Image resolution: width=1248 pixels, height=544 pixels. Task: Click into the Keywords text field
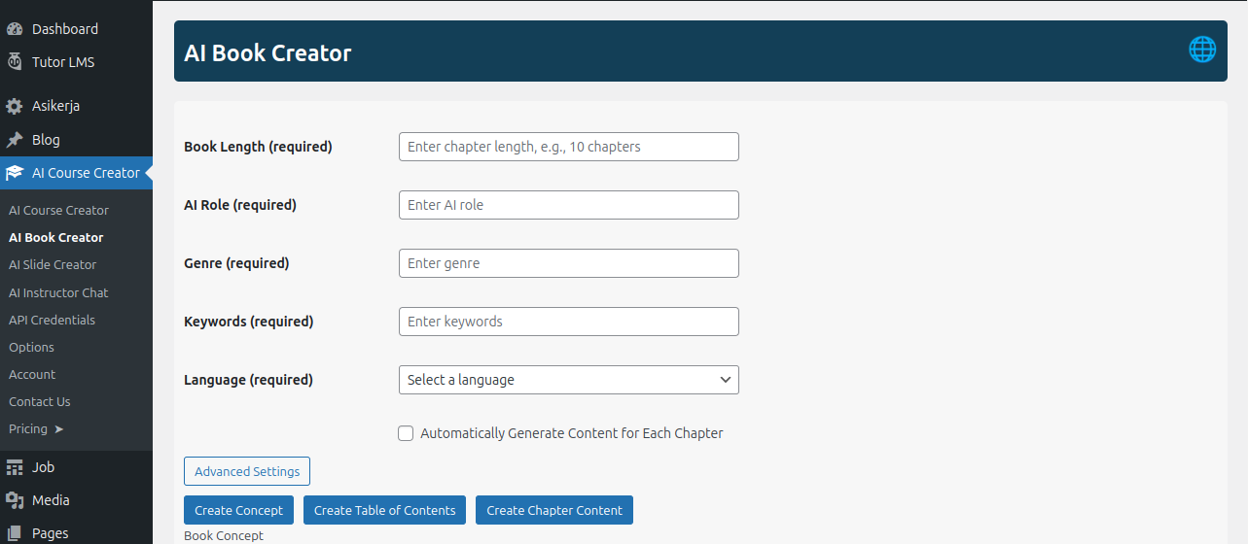tap(568, 322)
